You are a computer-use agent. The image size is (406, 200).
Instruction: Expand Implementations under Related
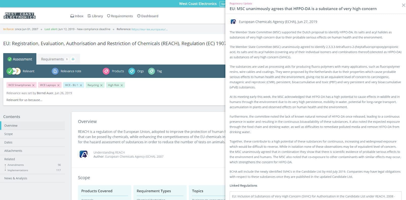coord(18,170)
